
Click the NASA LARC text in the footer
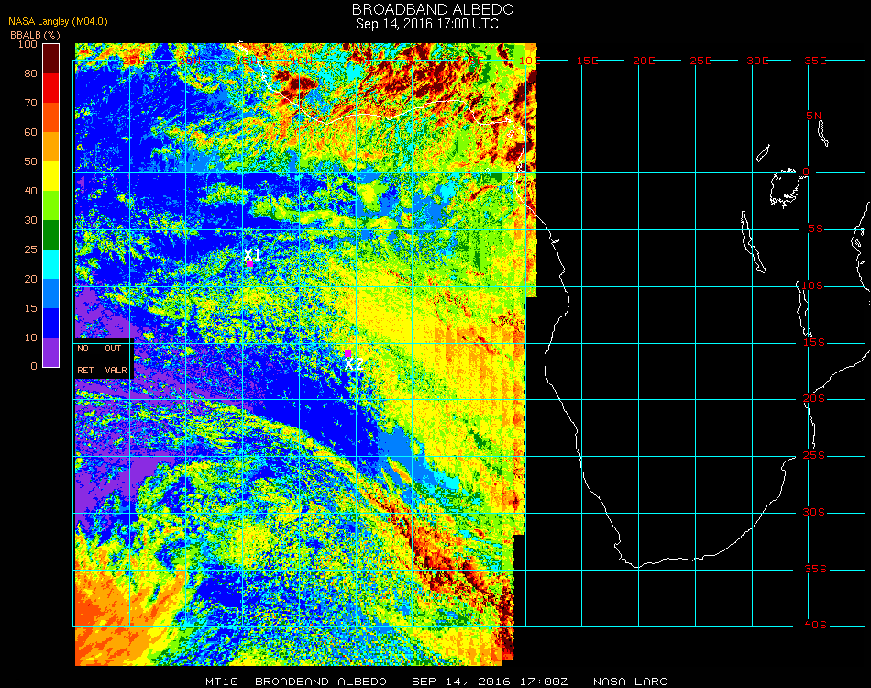(x=630, y=682)
